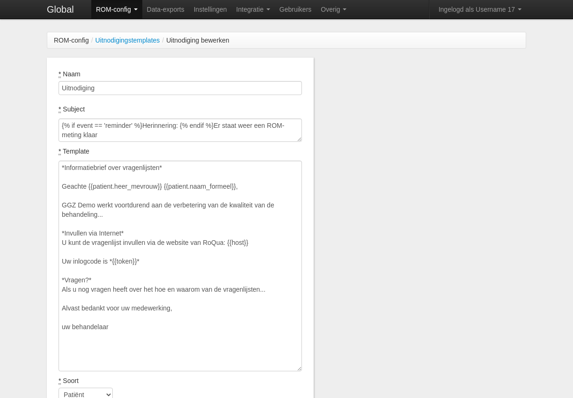Image resolution: width=573 pixels, height=398 pixels.
Task: Click the ROM-config breadcrumb item
Action: click(x=71, y=40)
